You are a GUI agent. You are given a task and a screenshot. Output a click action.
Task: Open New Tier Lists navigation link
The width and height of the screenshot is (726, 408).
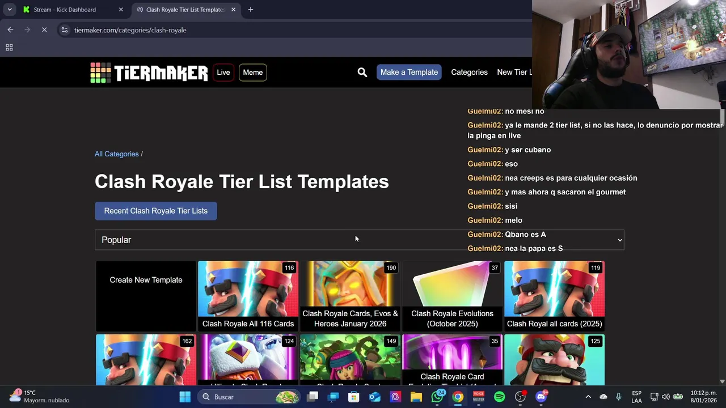point(514,72)
